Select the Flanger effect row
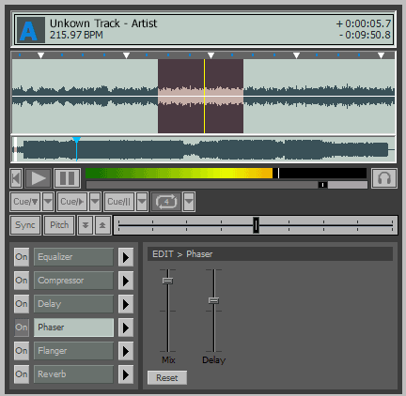Viewport: 406px width, 396px height. 73,351
